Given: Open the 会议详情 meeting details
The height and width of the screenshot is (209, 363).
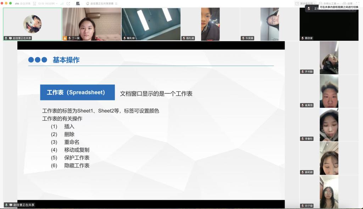Looking at the screenshot, I should (x=22, y=3).
